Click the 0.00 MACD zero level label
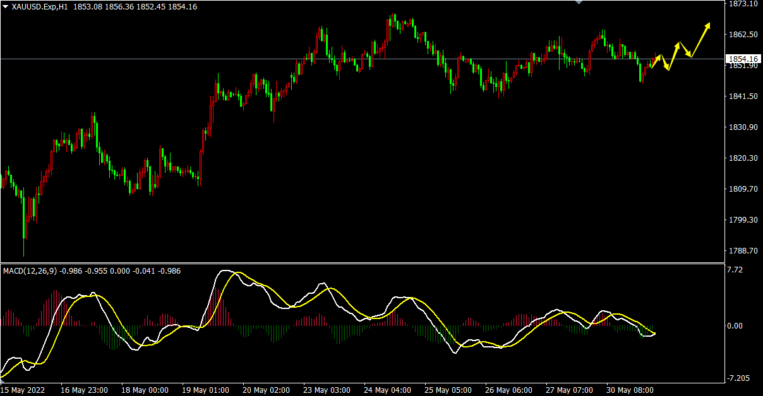 pyautogui.click(x=737, y=326)
